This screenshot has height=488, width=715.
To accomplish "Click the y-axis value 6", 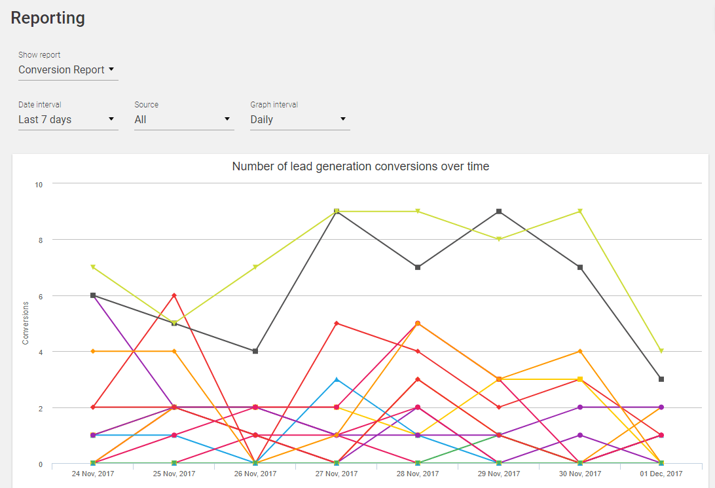I will point(41,297).
